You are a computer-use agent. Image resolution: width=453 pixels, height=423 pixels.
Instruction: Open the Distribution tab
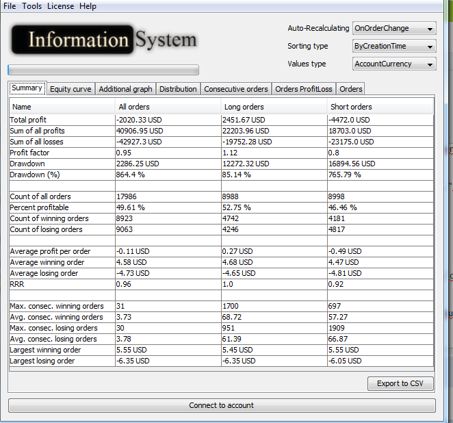(178, 89)
